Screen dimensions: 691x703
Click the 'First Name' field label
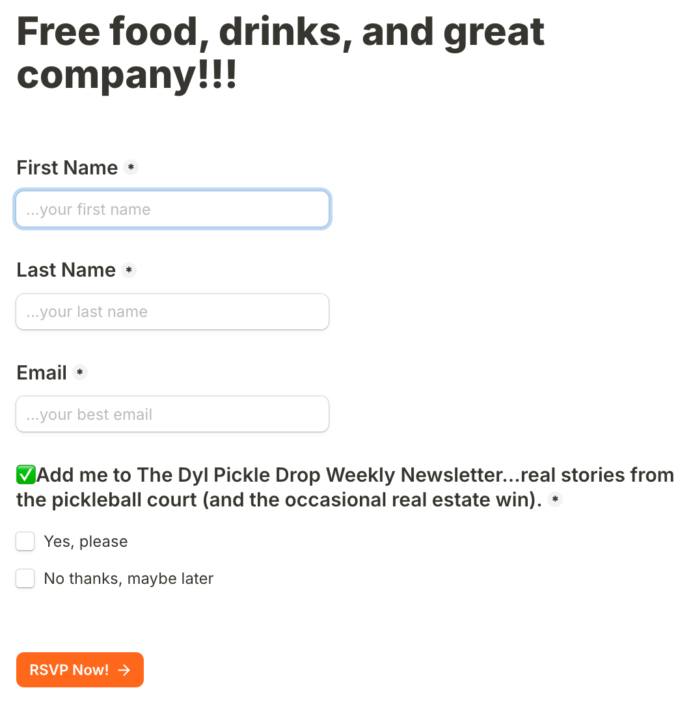tap(67, 168)
